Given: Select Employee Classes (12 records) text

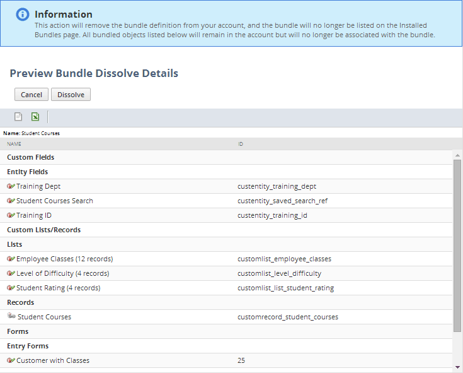Looking at the screenshot, I should (65, 259).
